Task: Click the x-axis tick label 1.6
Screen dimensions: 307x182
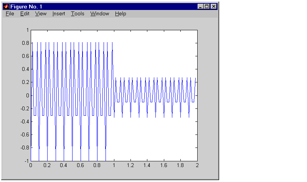Action: click(x=164, y=165)
